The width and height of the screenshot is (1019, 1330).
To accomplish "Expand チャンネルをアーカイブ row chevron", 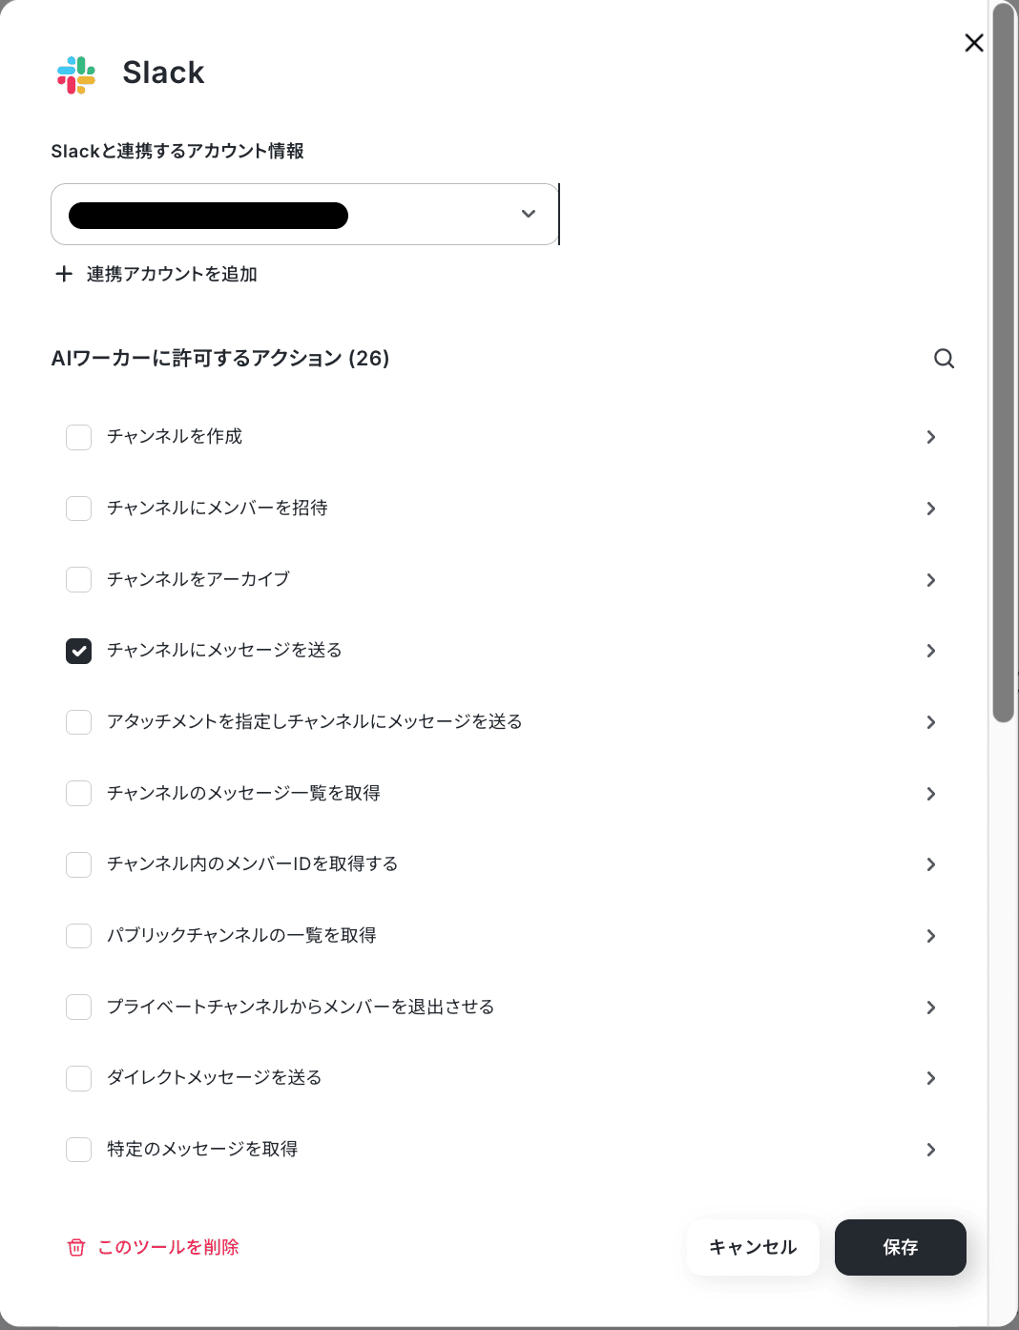I will click(931, 580).
